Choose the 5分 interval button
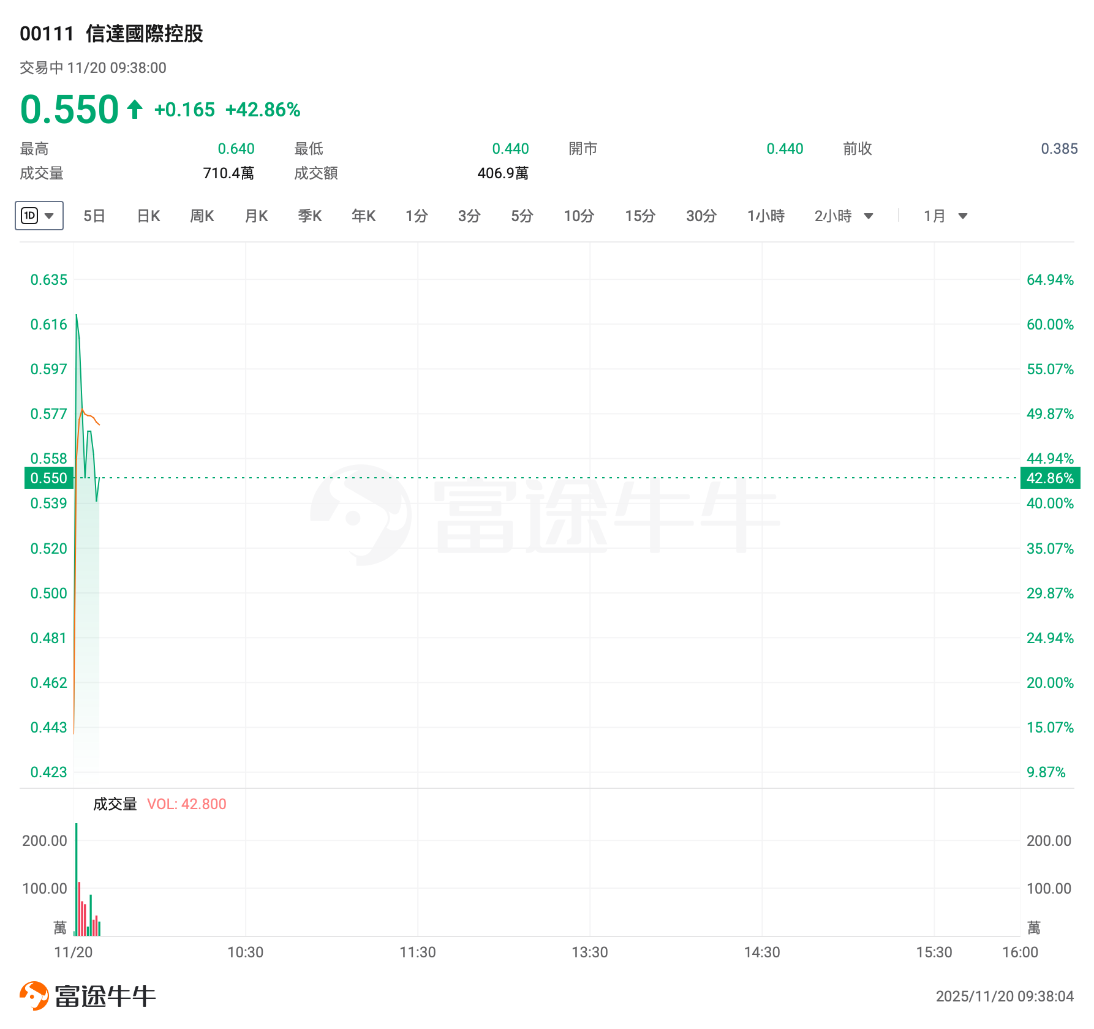Image resolution: width=1094 pixels, height=1029 pixels. [522, 216]
